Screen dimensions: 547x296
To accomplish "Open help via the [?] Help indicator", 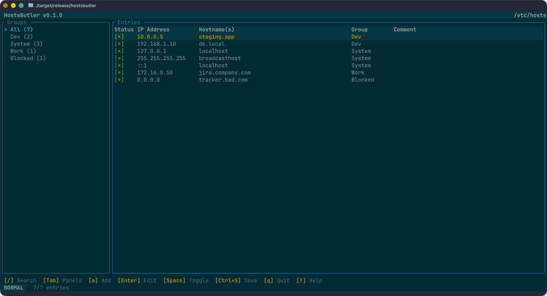I will click(x=309, y=280).
